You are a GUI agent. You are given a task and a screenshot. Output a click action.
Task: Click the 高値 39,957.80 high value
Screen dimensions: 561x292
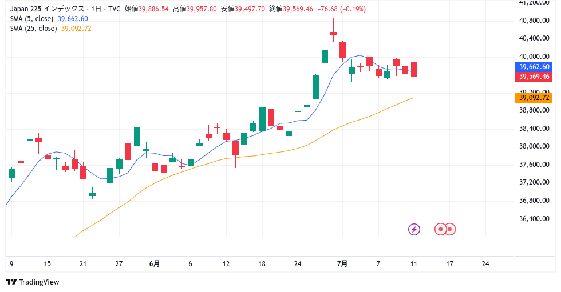pos(195,9)
